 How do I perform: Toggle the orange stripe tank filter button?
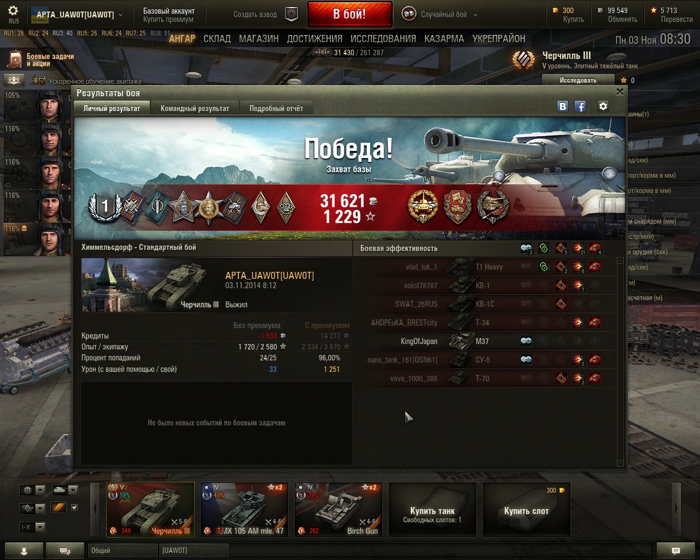tap(59, 507)
